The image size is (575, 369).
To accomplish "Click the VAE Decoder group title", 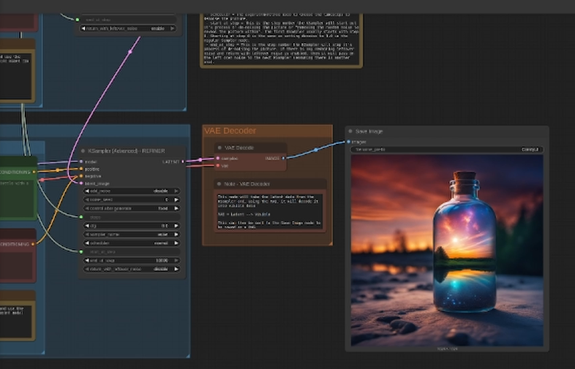I will pyautogui.click(x=230, y=131).
